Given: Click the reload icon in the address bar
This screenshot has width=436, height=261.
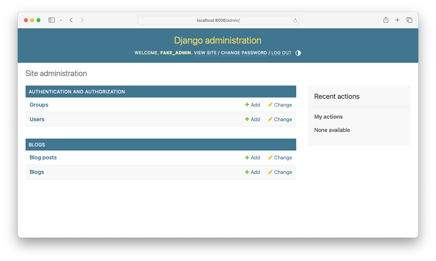Looking at the screenshot, I should coord(295,20).
